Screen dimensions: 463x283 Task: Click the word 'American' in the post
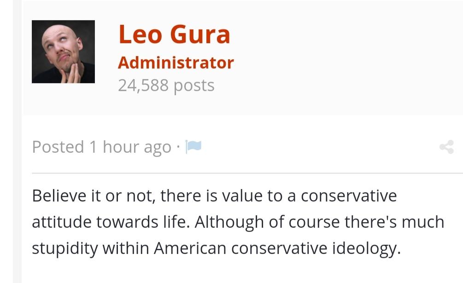tap(190, 248)
